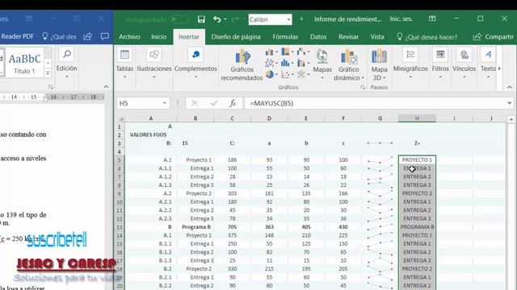The height and width of the screenshot is (290, 517).
Task: Insert a waterfall or stock chart
Action: [x=303, y=52]
